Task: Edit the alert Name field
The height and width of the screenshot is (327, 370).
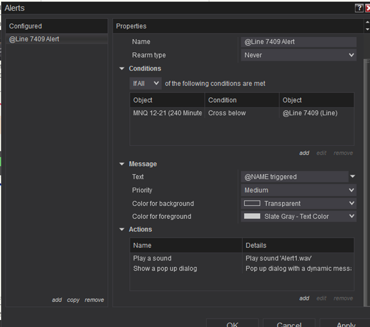Action: [299, 42]
